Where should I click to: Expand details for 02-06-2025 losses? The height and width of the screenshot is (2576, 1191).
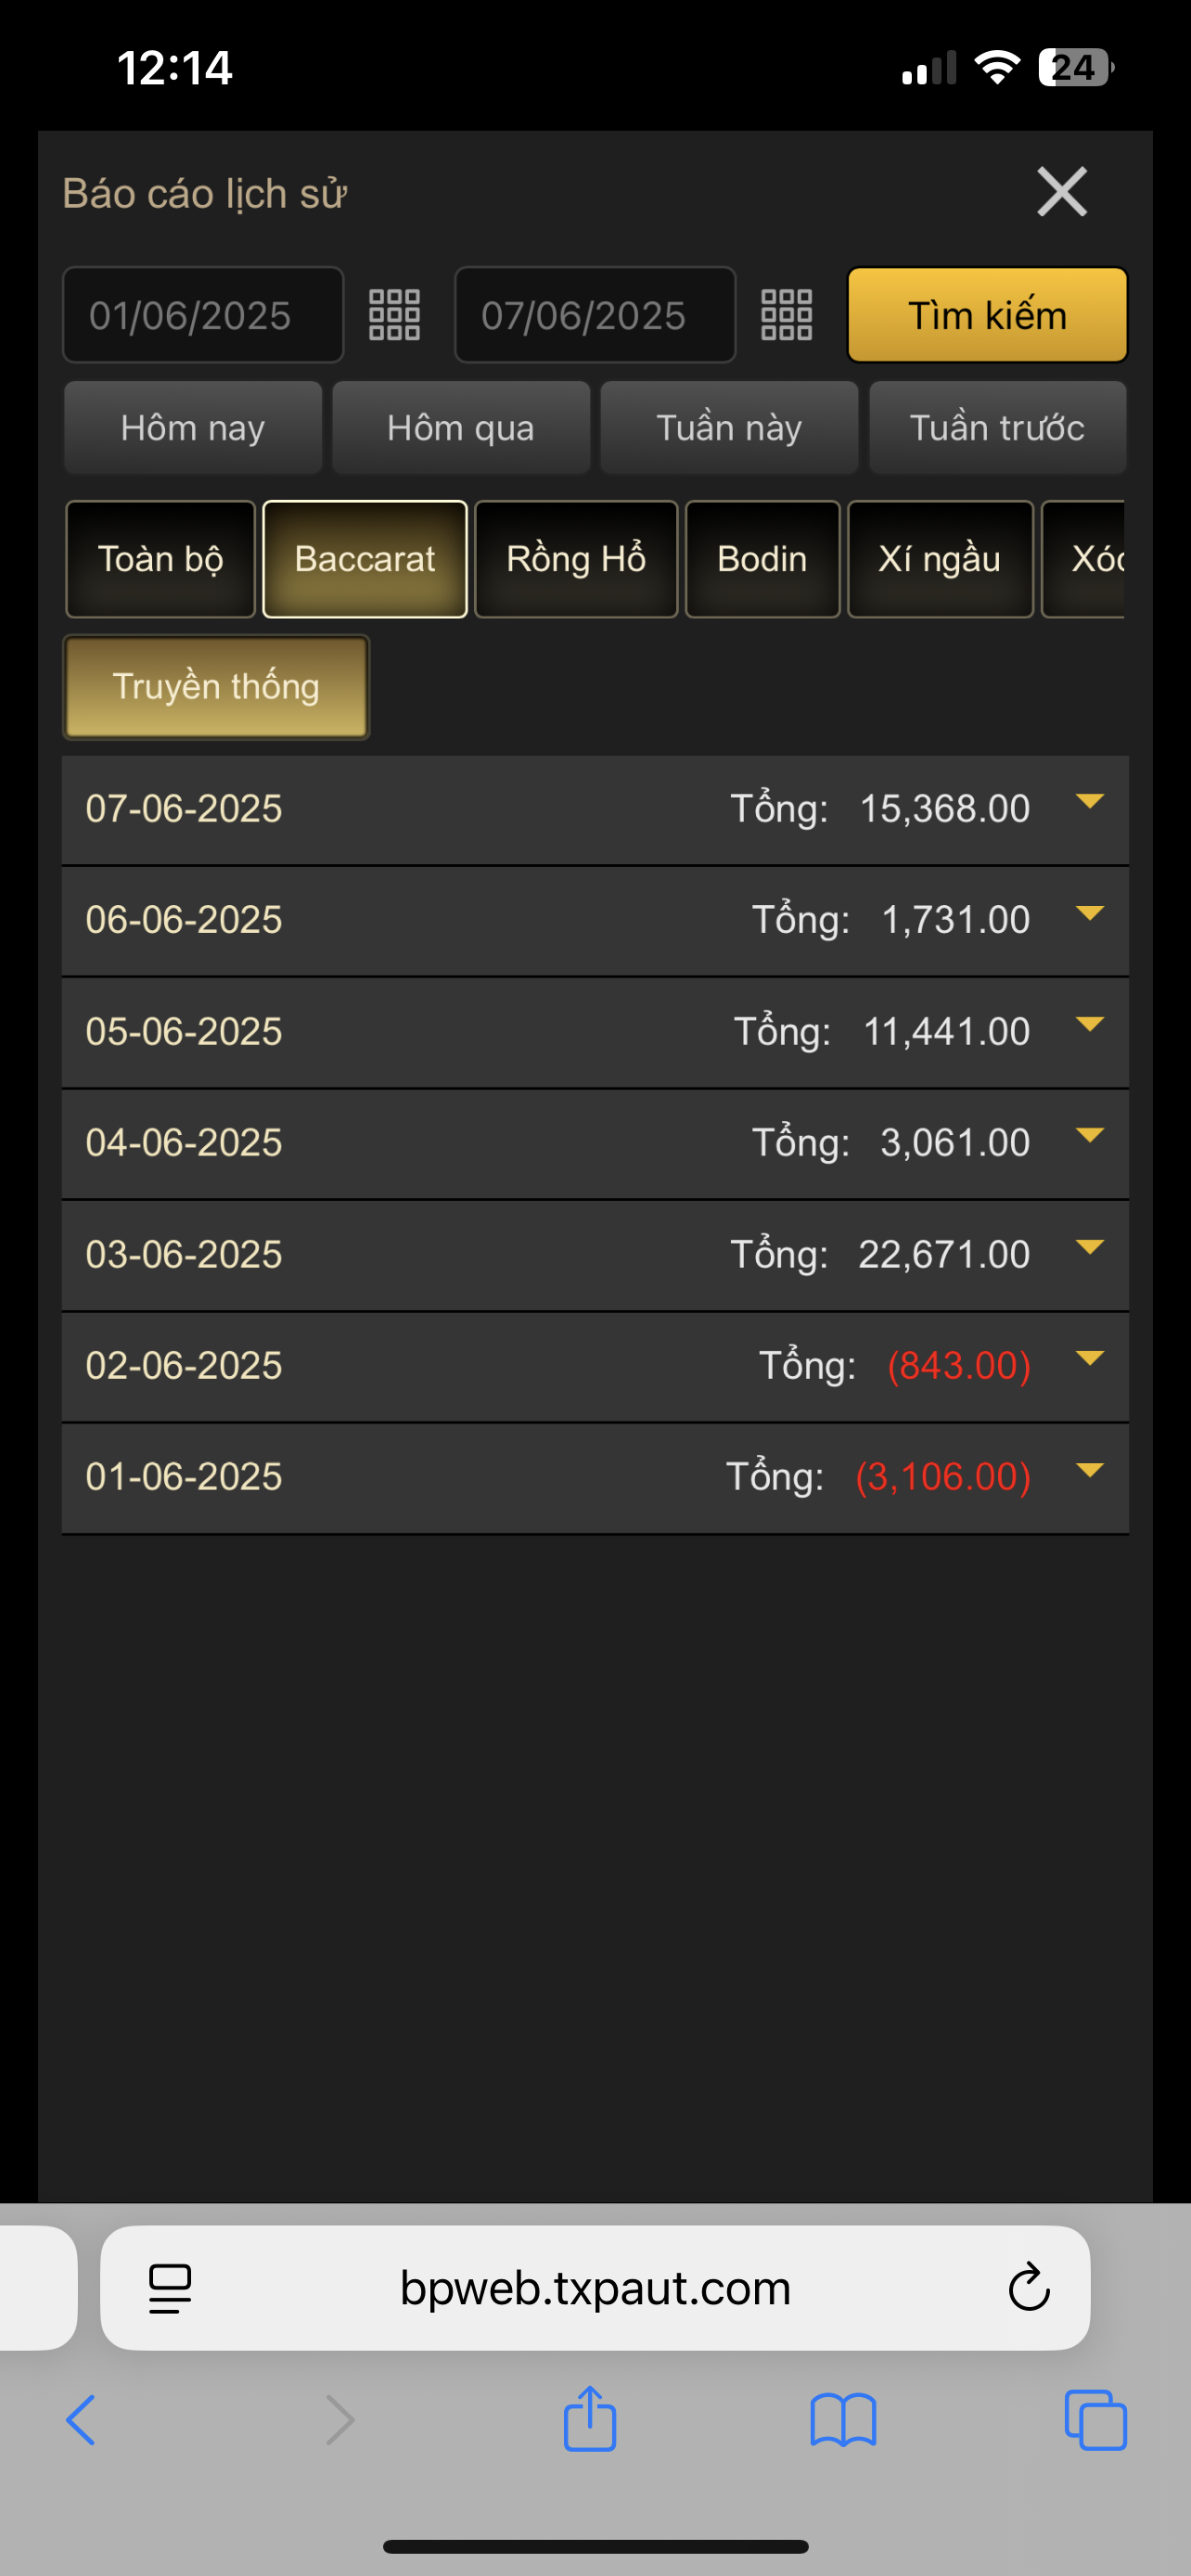point(1089,1358)
